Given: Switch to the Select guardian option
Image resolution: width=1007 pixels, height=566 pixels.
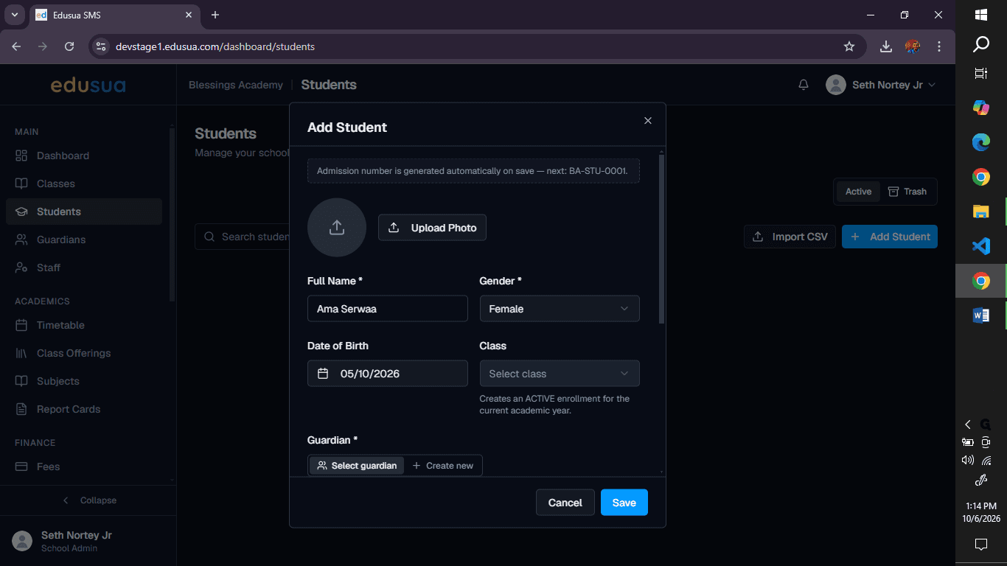Looking at the screenshot, I should 357,466.
